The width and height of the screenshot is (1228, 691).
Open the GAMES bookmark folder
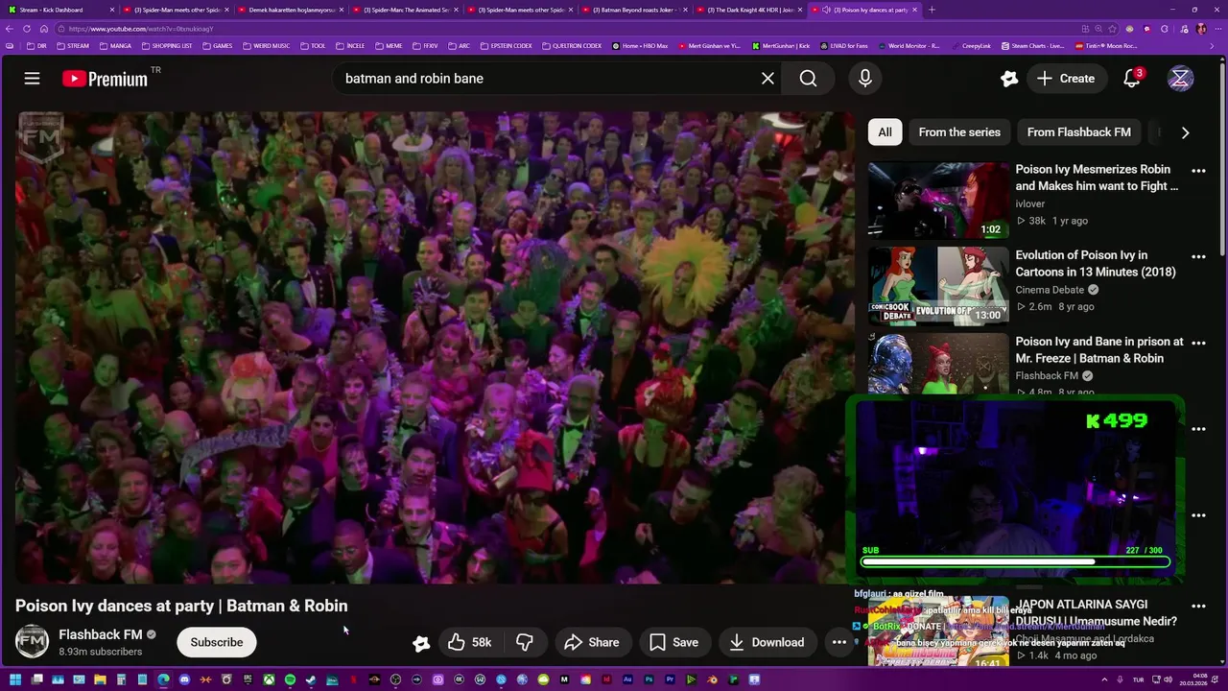click(x=217, y=46)
